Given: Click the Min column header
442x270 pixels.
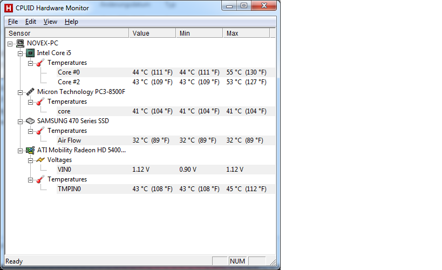Looking at the screenshot, I should point(199,33).
